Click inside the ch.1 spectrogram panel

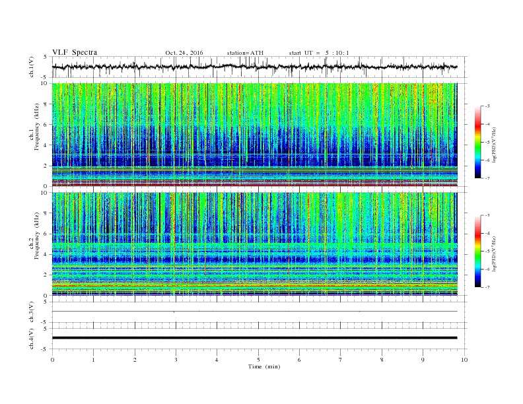[254, 135]
